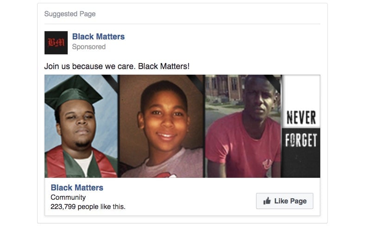The height and width of the screenshot is (228, 373).
Task: Open the Black Matters link below the image
Action: [77, 188]
